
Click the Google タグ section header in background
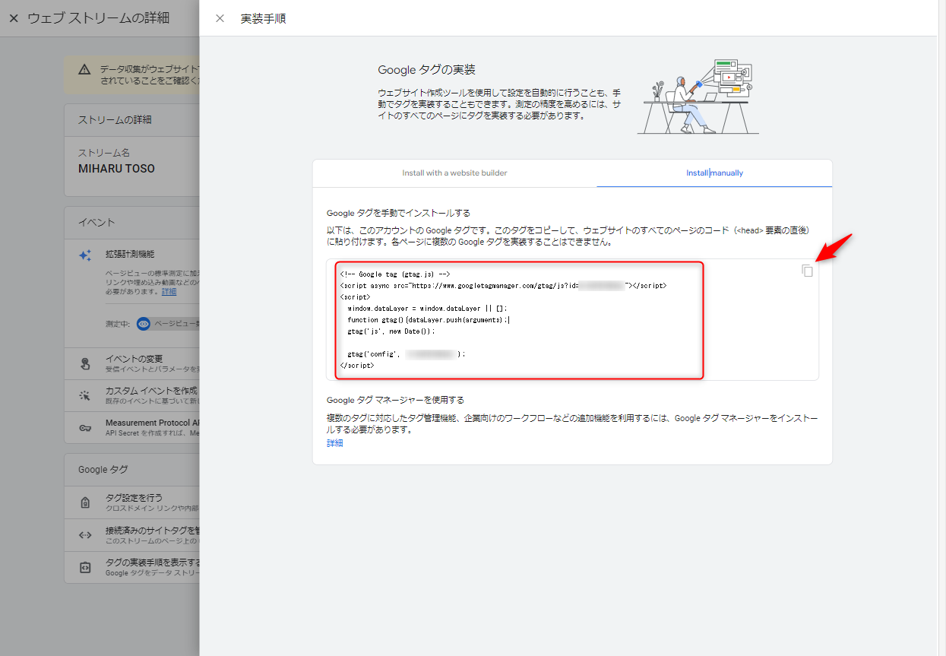click(x=103, y=470)
